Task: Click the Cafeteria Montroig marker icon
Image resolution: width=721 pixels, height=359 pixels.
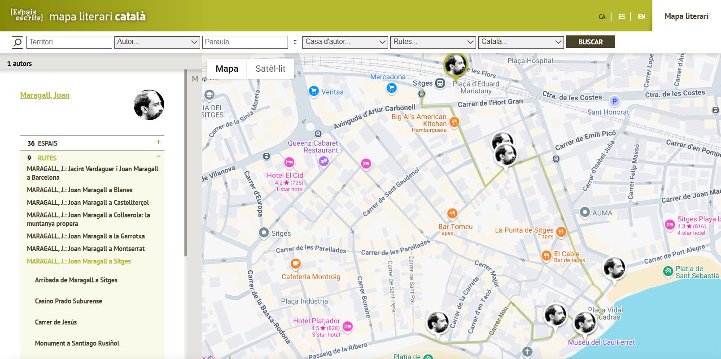Action: pos(295,264)
